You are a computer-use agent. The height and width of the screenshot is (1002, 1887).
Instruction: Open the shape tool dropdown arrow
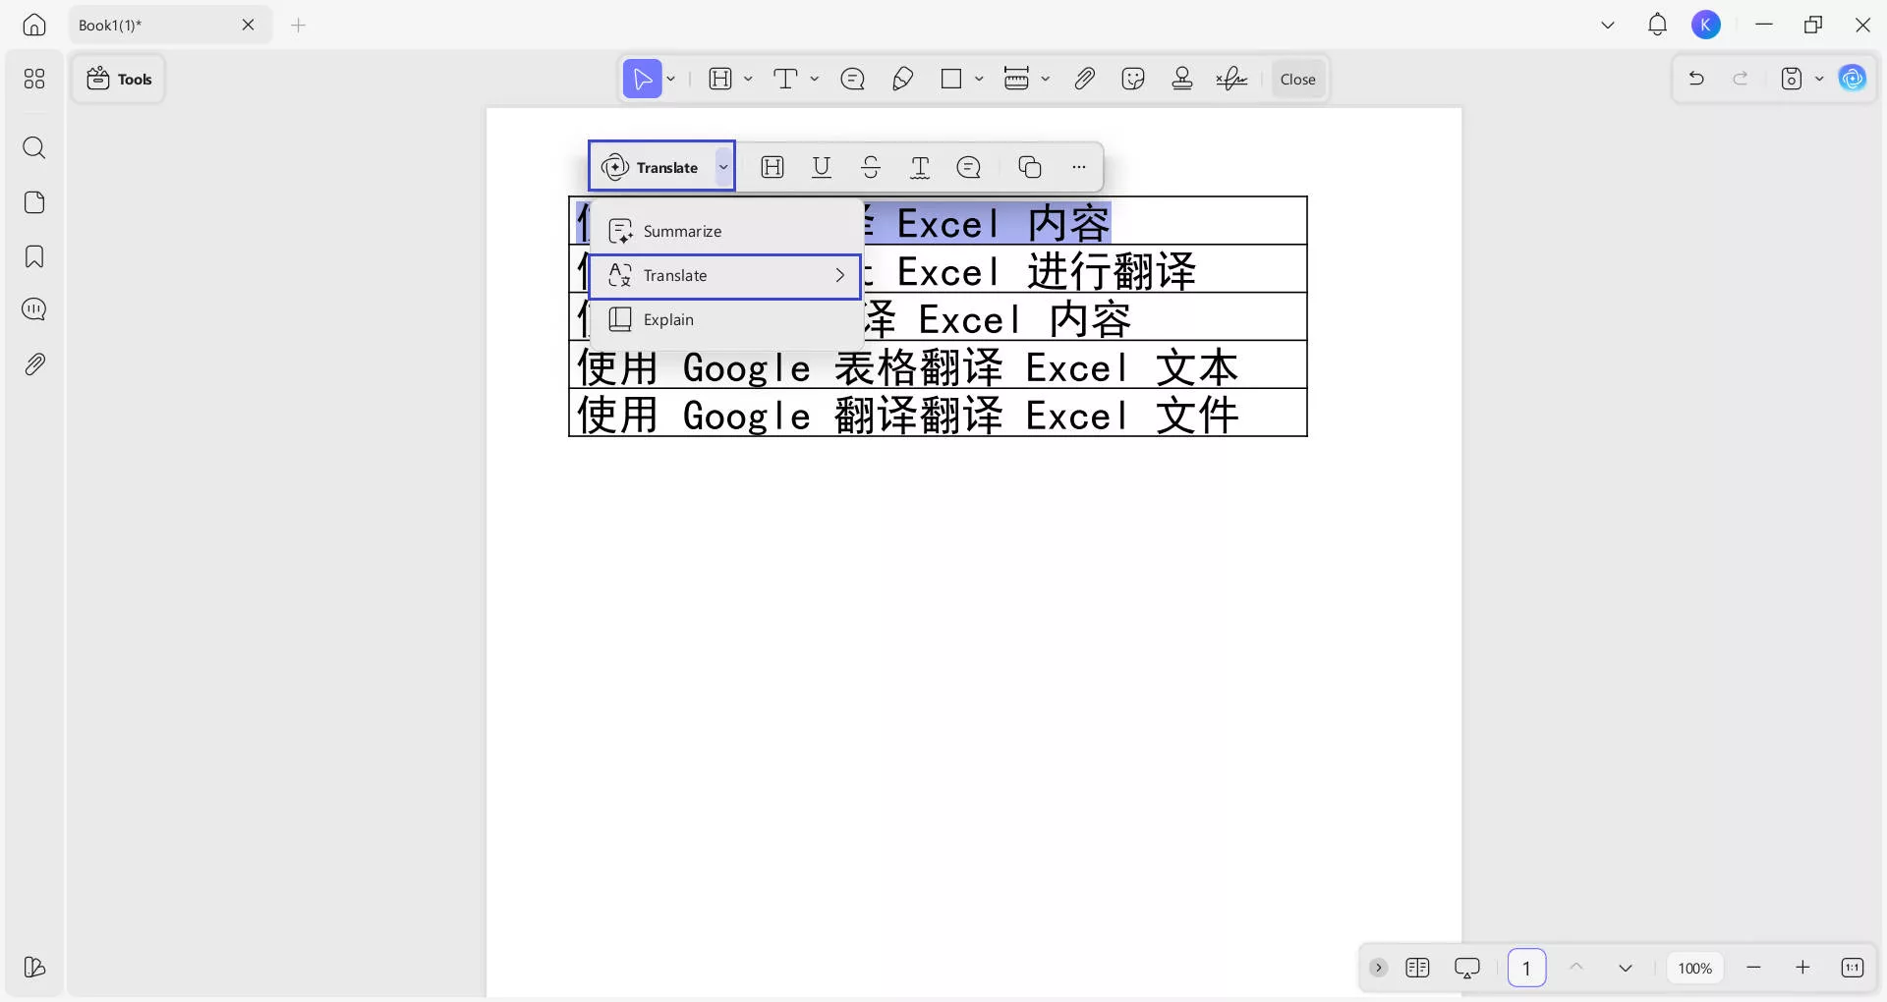[981, 79]
